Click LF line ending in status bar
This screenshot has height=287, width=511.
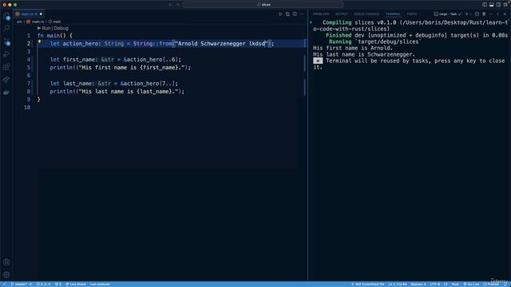point(446,284)
